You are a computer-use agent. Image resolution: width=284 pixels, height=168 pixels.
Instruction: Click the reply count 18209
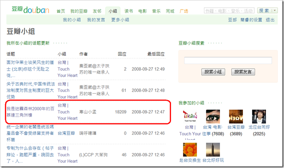[121, 112]
